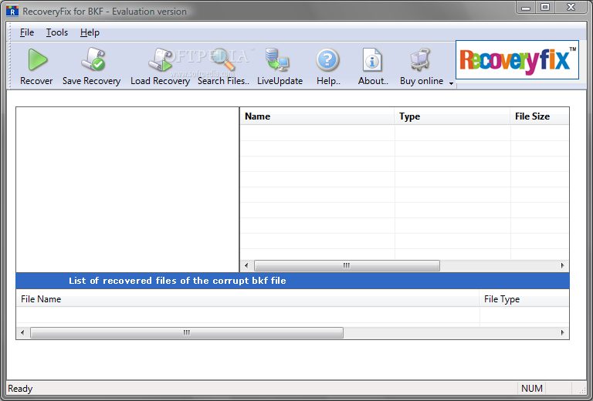Open Search Files magnifier tool
The width and height of the screenshot is (593, 401).
click(x=223, y=59)
